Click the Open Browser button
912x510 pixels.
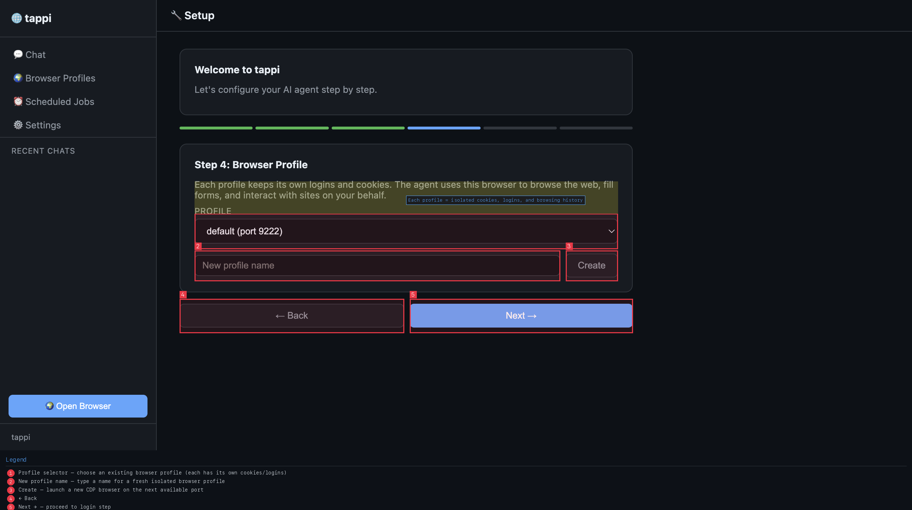point(78,406)
